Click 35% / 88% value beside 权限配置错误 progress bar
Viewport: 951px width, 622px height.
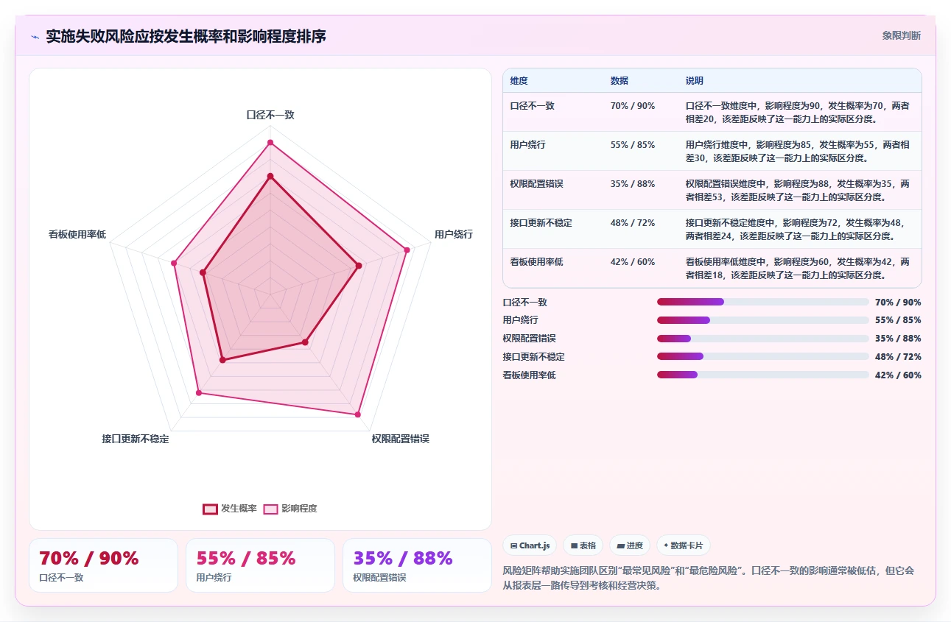click(x=898, y=339)
